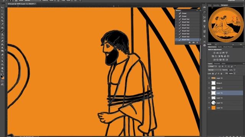Toggle visibility of the highlighted layer
The height and width of the screenshot is (137, 245).
209,93
